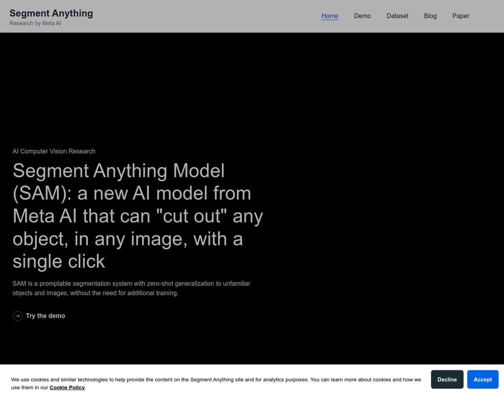The height and width of the screenshot is (403, 504).
Task: Click the Try the demo link text
Action: point(46,316)
